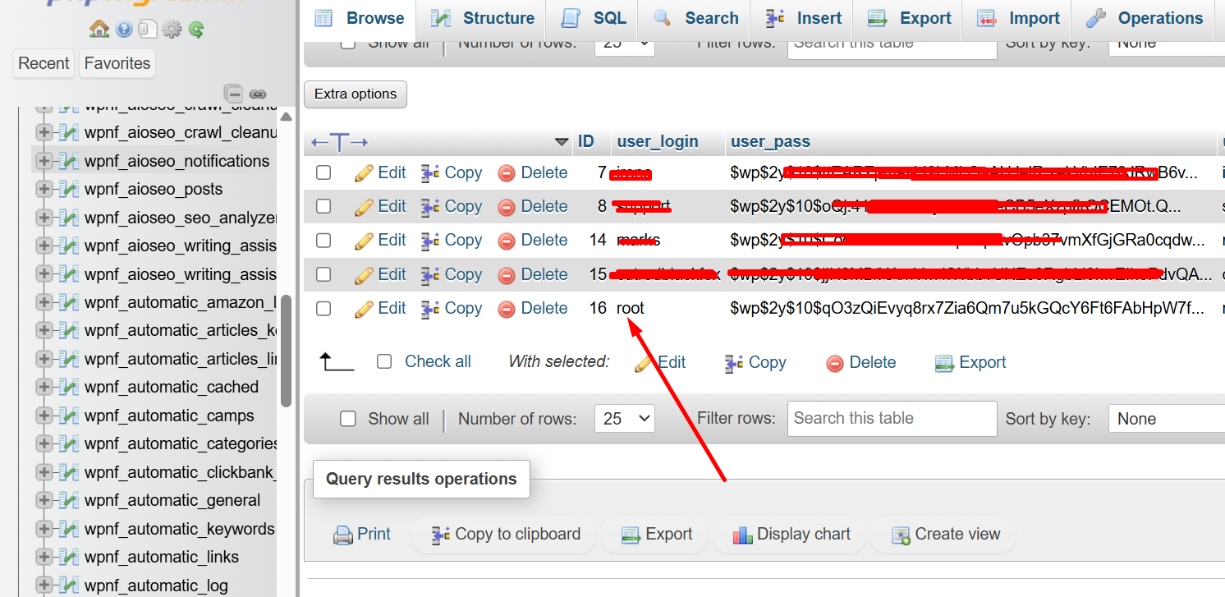The image size is (1225, 597).
Task: Click the Display chart icon
Action: 742,535
